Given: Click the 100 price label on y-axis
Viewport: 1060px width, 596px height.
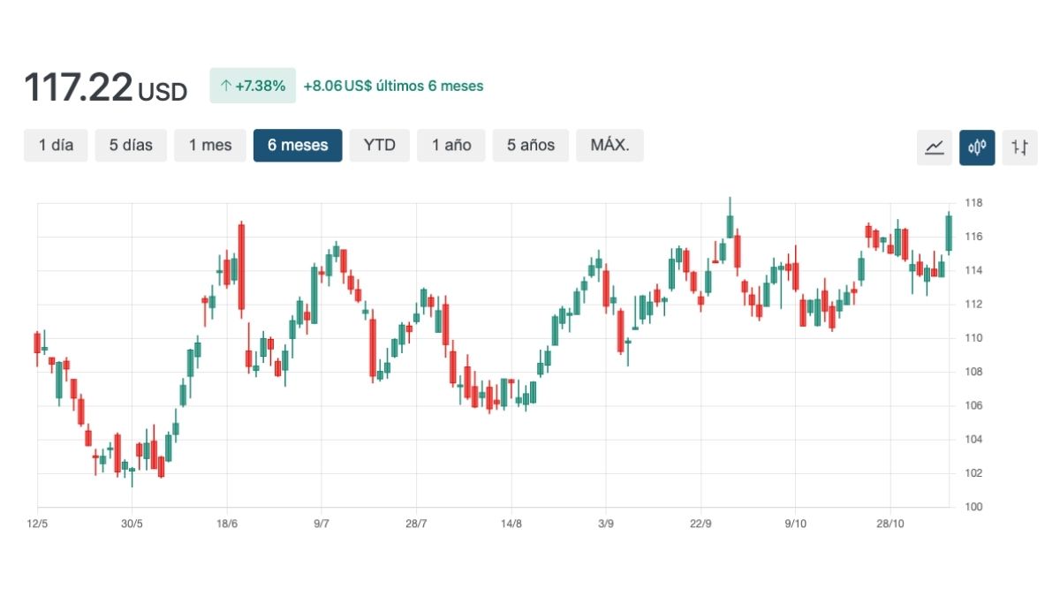Looking at the screenshot, I should coord(973,507).
